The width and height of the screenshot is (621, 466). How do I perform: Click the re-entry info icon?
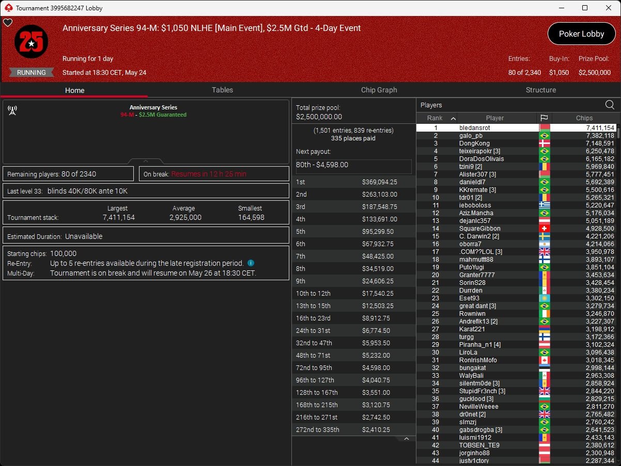pos(251,263)
